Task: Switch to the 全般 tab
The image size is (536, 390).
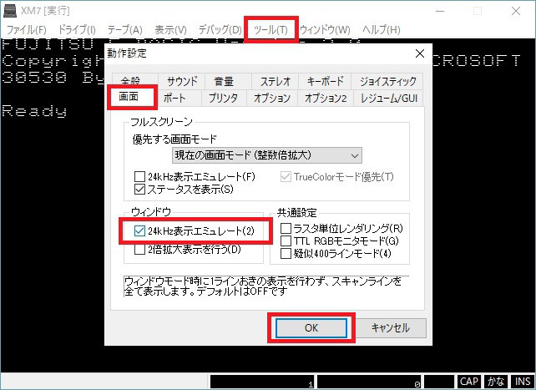Action: coord(134,81)
